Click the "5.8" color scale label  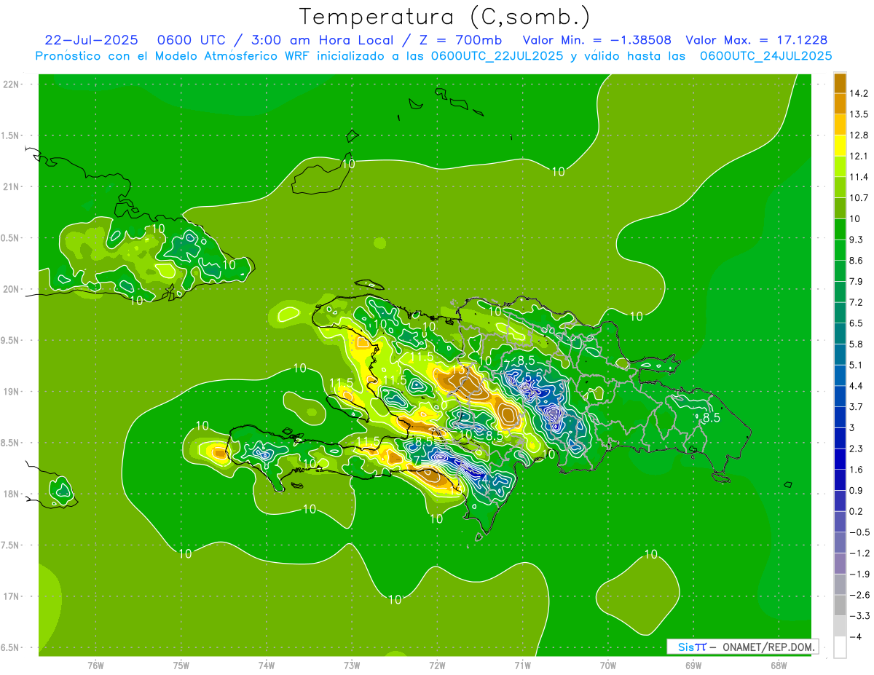[x=857, y=344]
